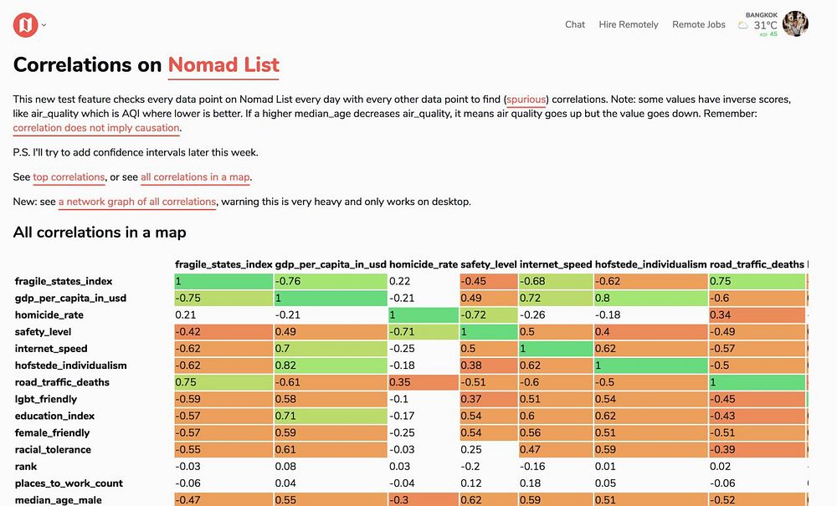Open the correlation does not imply causation link
Image resolution: width=837 pixels, height=506 pixels.
(96, 128)
